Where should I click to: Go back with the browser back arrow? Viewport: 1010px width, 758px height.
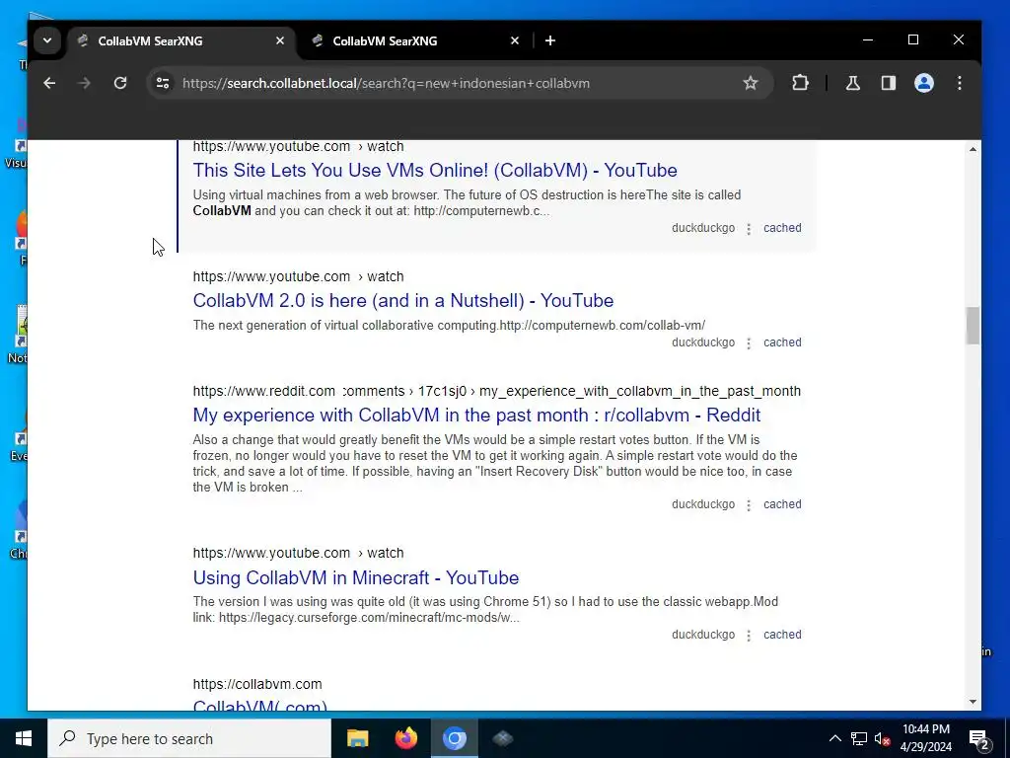pos(49,83)
